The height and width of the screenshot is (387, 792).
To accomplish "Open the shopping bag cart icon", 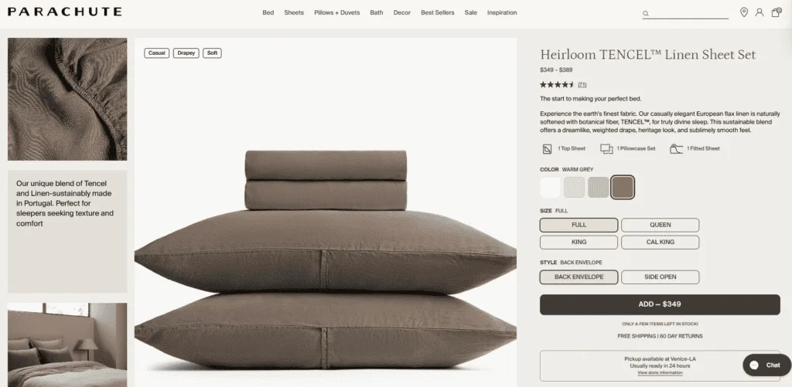I will pyautogui.click(x=776, y=12).
